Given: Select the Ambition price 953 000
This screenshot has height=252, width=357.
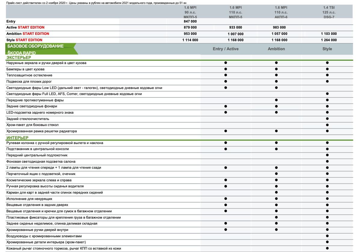Looking at the screenshot, I should (190, 34).
